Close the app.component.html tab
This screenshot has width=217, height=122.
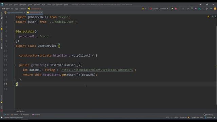click(x=24, y=13)
